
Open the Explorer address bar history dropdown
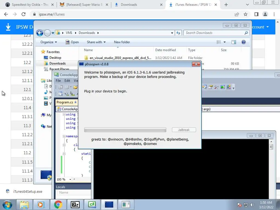[172, 33]
